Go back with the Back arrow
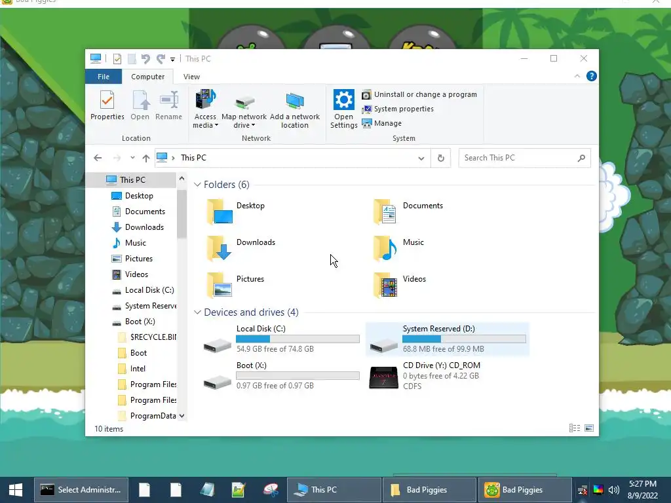671x503 pixels. tap(98, 158)
